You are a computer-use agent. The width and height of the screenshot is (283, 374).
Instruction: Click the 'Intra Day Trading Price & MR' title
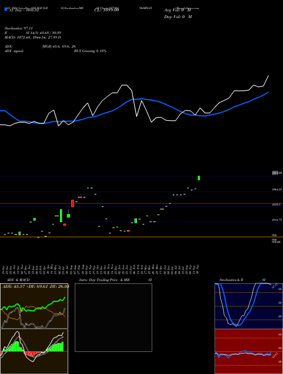pyautogui.click(x=104, y=280)
